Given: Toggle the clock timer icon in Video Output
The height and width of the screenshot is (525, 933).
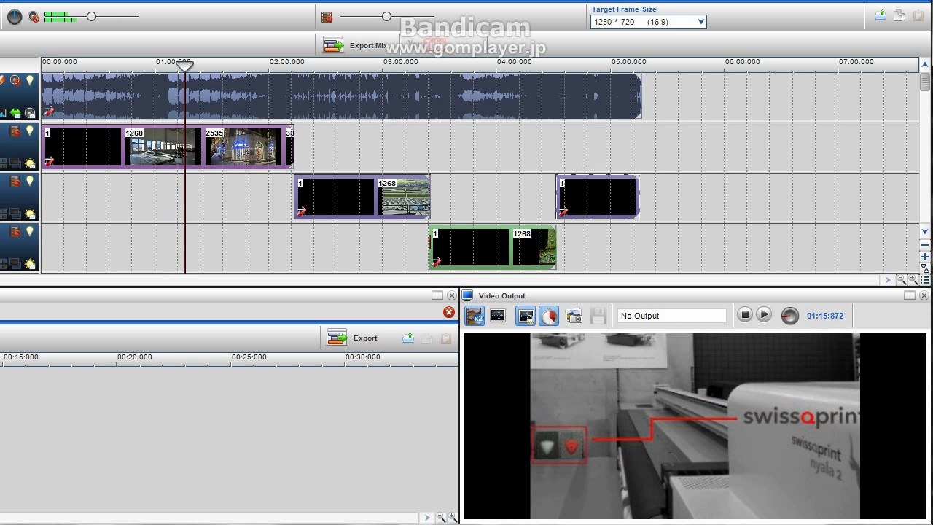Looking at the screenshot, I should click(x=549, y=316).
